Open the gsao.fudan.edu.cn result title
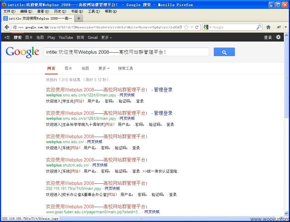The width and height of the screenshot is (290, 222). [97, 207]
